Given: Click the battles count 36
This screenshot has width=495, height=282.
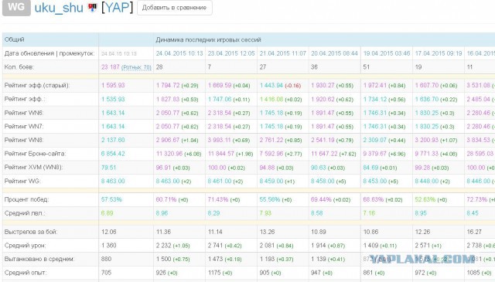Looking at the screenshot, I should (314, 67).
